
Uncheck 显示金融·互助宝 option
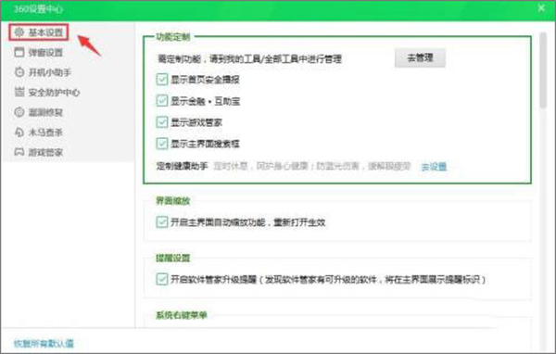click(162, 101)
